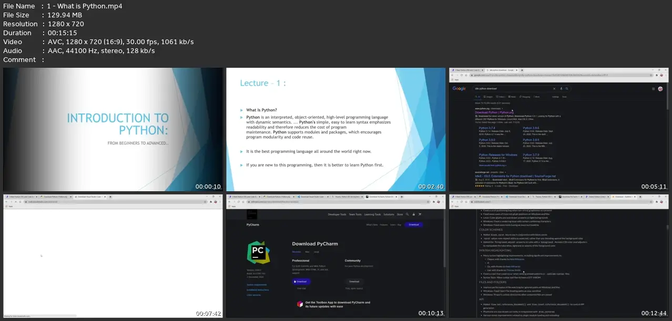The image size is (672, 321).
Task: Open Learning Tools in JetBrains navigation
Action: (x=372, y=214)
